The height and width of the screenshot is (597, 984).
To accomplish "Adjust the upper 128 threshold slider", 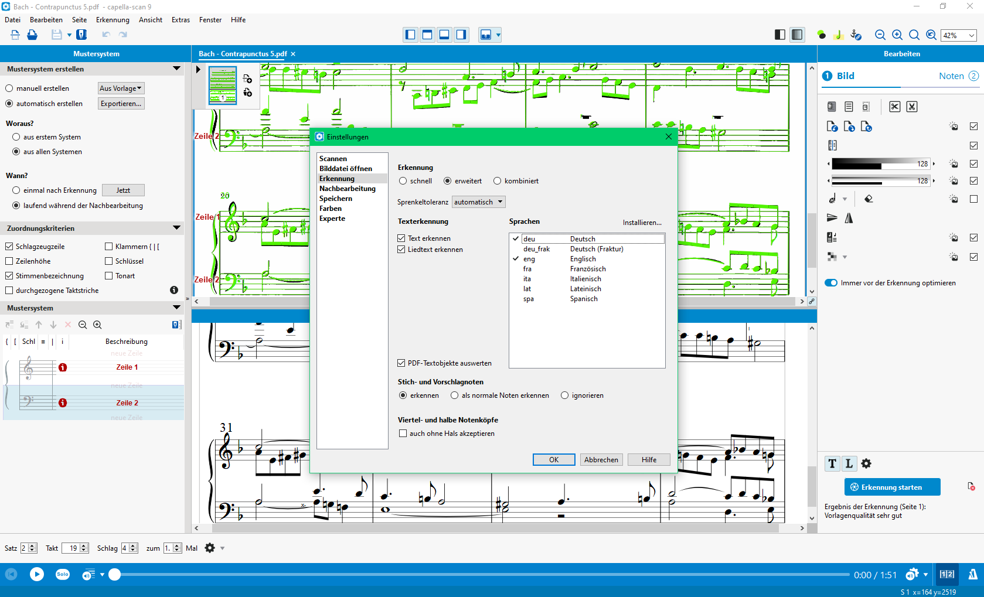I will point(881,164).
